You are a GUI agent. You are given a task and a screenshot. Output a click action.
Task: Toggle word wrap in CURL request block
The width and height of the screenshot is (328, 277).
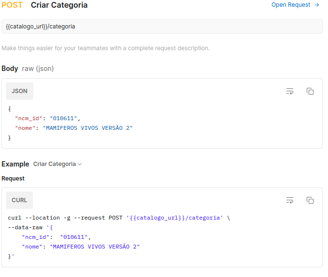click(x=290, y=200)
